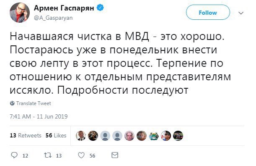This screenshot has height=166, width=256.
Task: Click the envelope direct message icon
Action: tap(115, 155)
